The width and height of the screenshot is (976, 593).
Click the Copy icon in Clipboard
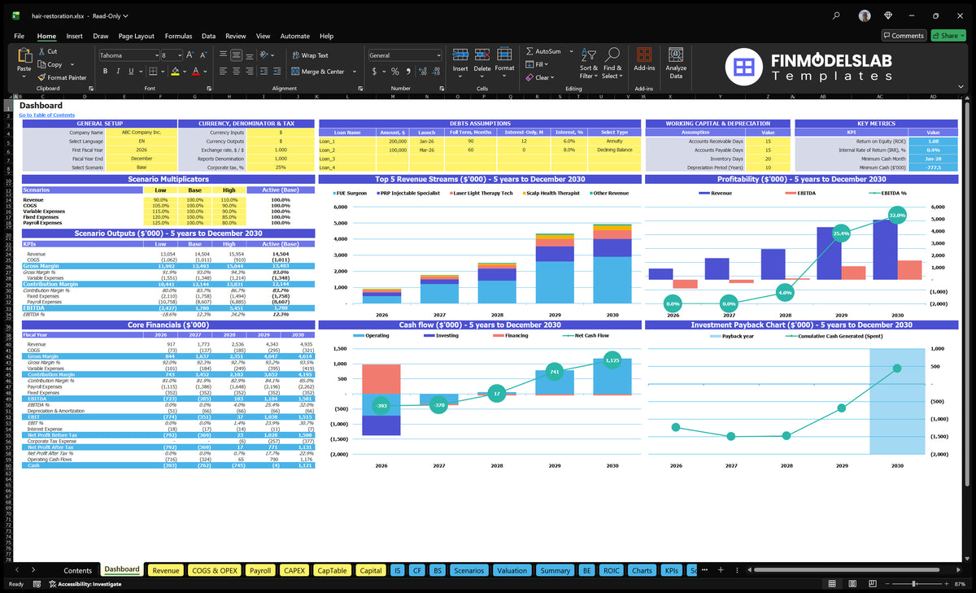coord(41,64)
